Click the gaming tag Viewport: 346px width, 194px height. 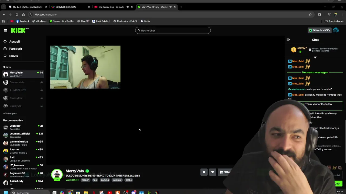[x=105, y=180]
